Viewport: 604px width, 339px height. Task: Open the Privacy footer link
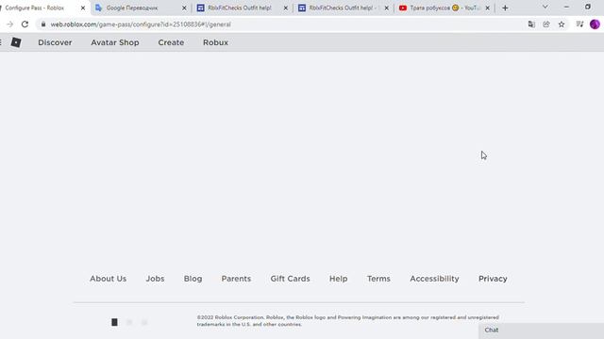[x=493, y=279]
